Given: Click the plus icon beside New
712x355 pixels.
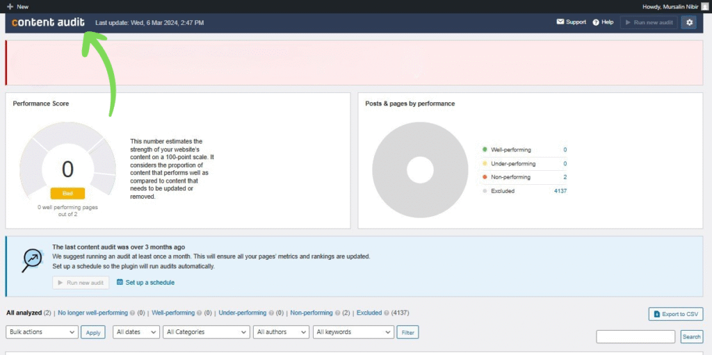Looking at the screenshot, I should coord(10,7).
